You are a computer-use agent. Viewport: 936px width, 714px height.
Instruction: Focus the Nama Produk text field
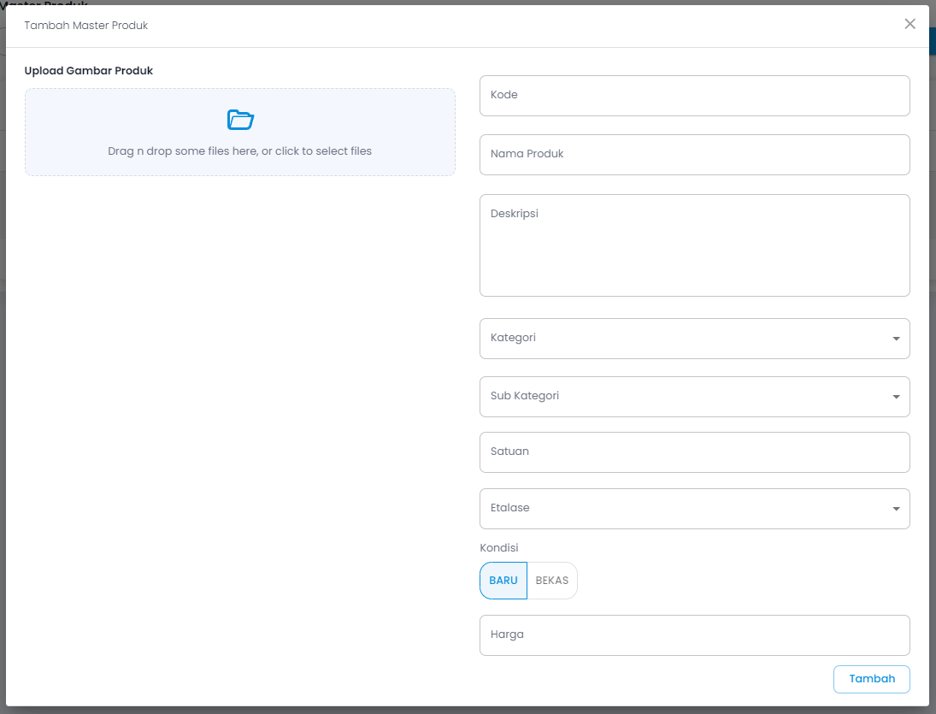pyautogui.click(x=695, y=155)
